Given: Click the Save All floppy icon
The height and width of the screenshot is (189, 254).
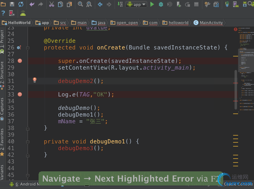Looking at the screenshot, I should pos(12,4).
